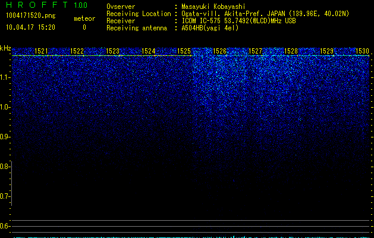The height and width of the screenshot is (238, 374).
Task: Click the Ovserver label
Action: pyautogui.click(x=121, y=7)
